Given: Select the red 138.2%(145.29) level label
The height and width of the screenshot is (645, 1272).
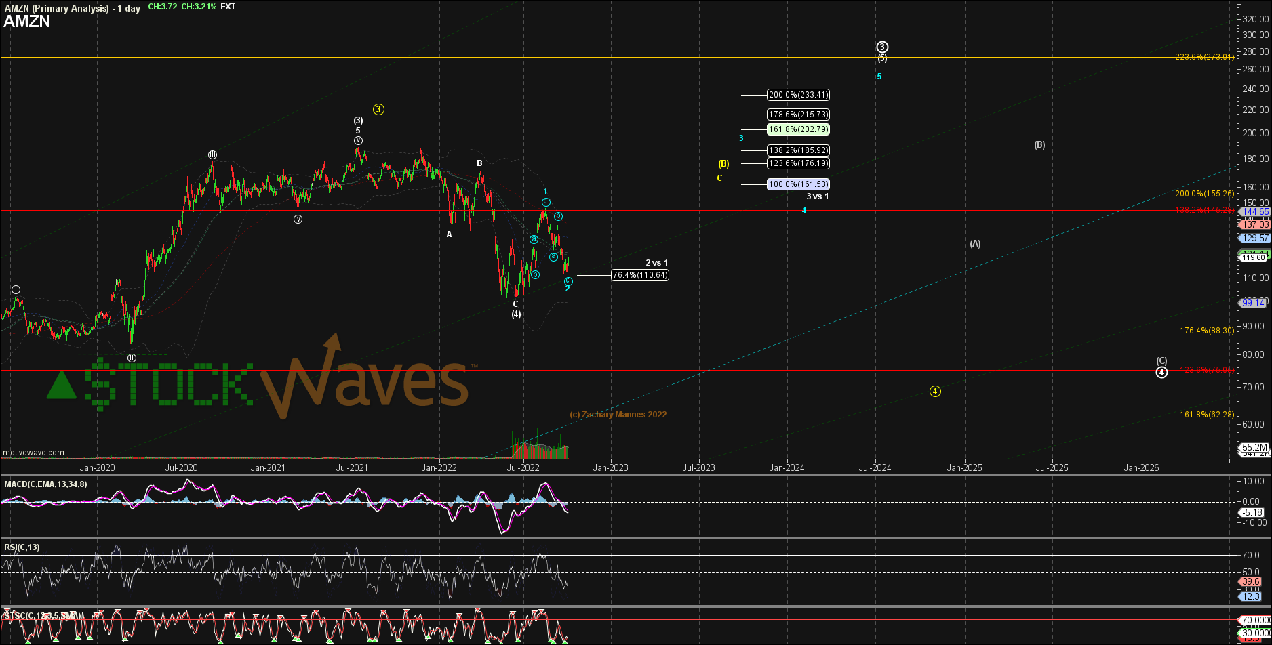Looking at the screenshot, I should [x=1205, y=210].
